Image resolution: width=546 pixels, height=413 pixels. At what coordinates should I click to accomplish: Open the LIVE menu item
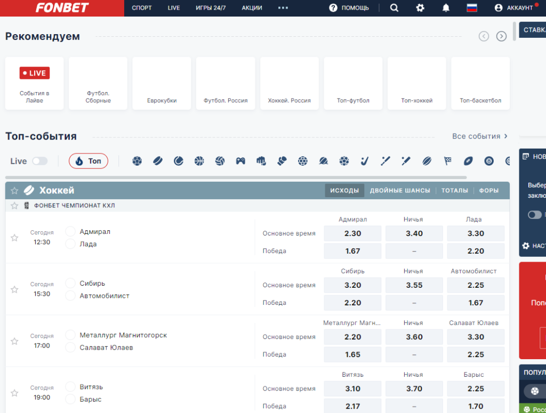point(174,7)
